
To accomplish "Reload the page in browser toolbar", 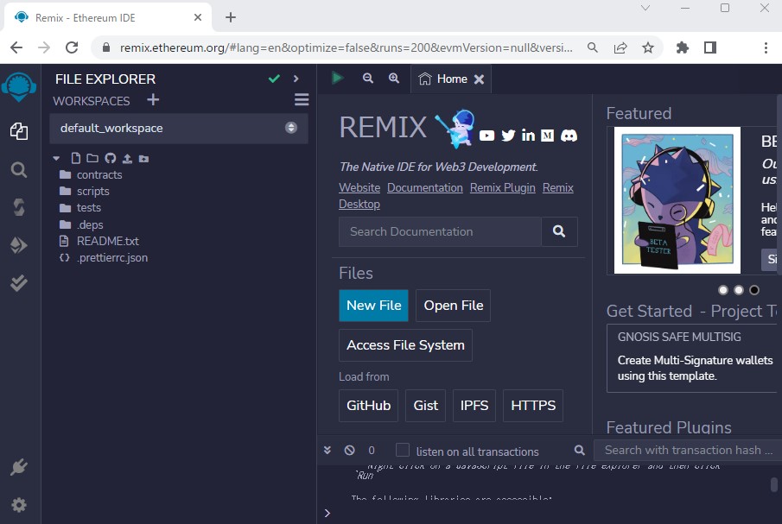I will (x=72, y=47).
